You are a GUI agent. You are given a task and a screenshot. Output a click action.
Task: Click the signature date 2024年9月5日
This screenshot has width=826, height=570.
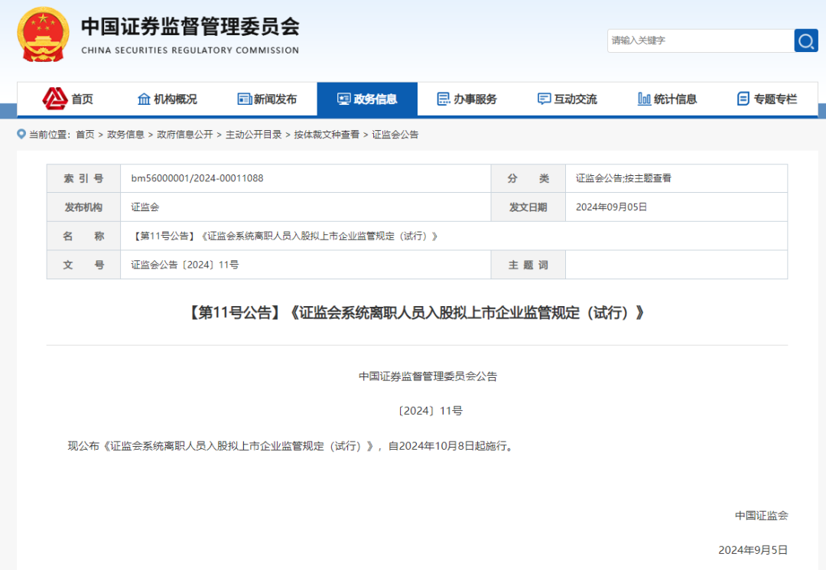click(x=753, y=550)
